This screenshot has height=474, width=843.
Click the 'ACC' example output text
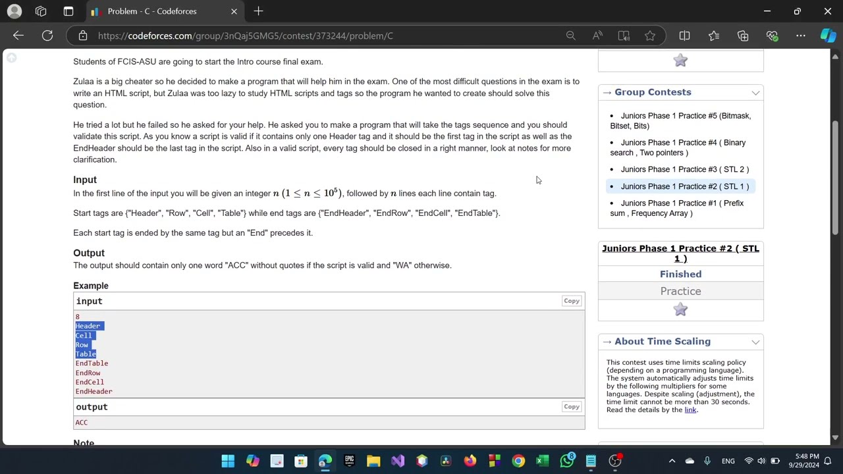click(82, 423)
